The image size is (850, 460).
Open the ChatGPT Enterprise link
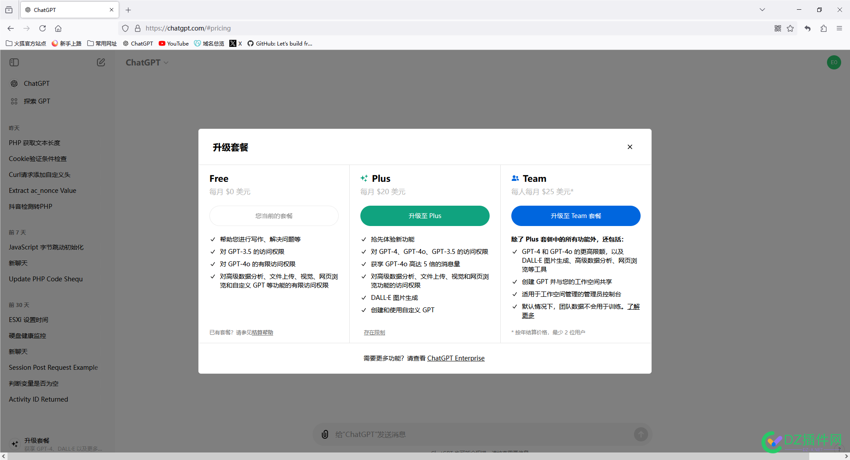pos(456,358)
